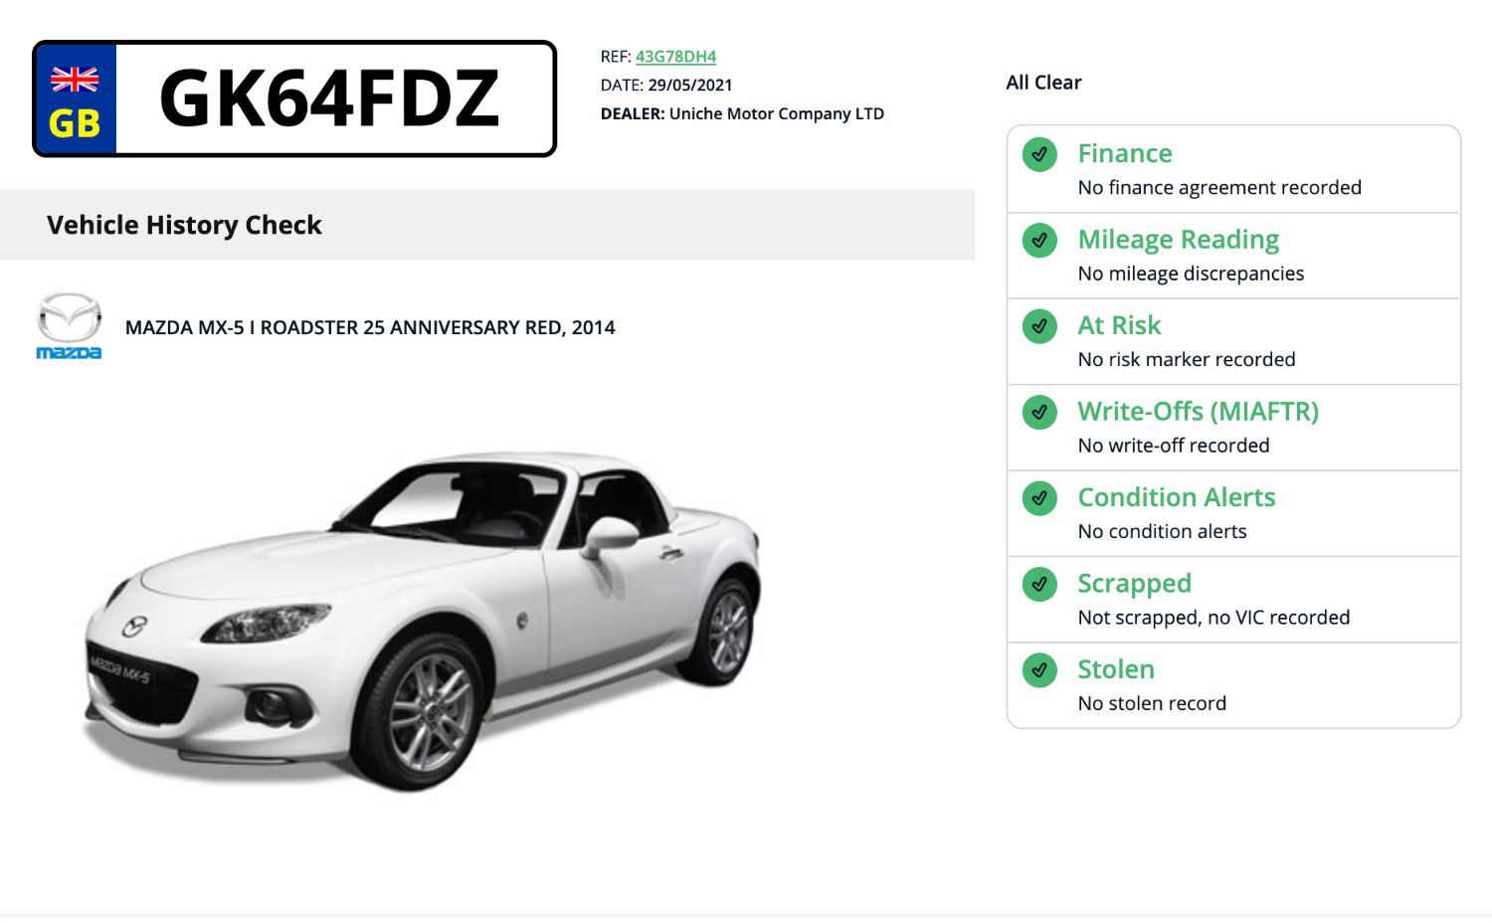1492x923 pixels.
Task: Click the Stolen checkmark icon
Action: point(1039,670)
